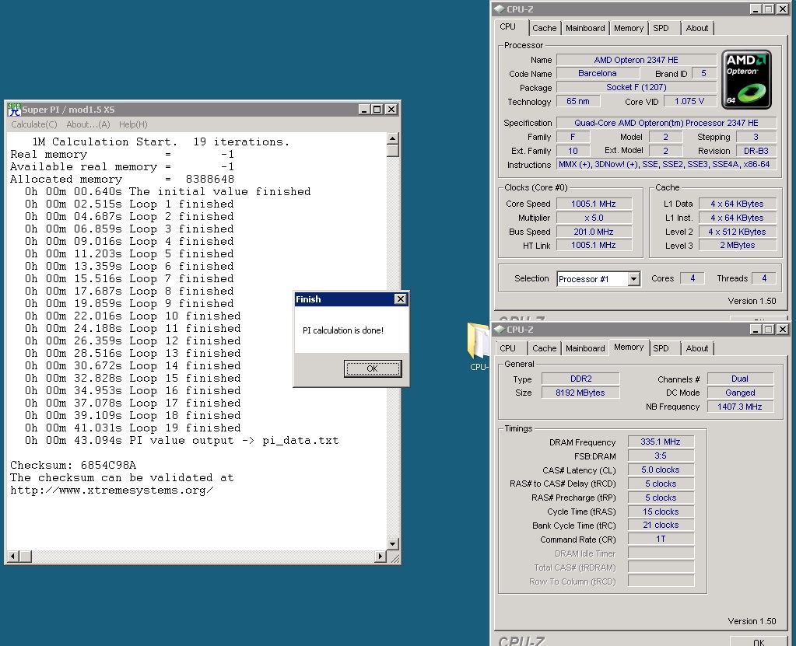Click the AMD Opteron 2347 HE name field
Screen dimensions: 796x646
coord(636,60)
